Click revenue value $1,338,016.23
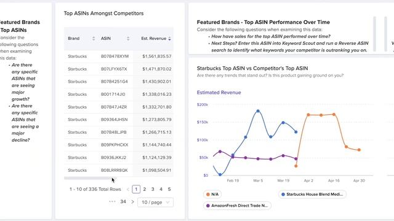The height and width of the screenshot is (221, 394). (157, 95)
